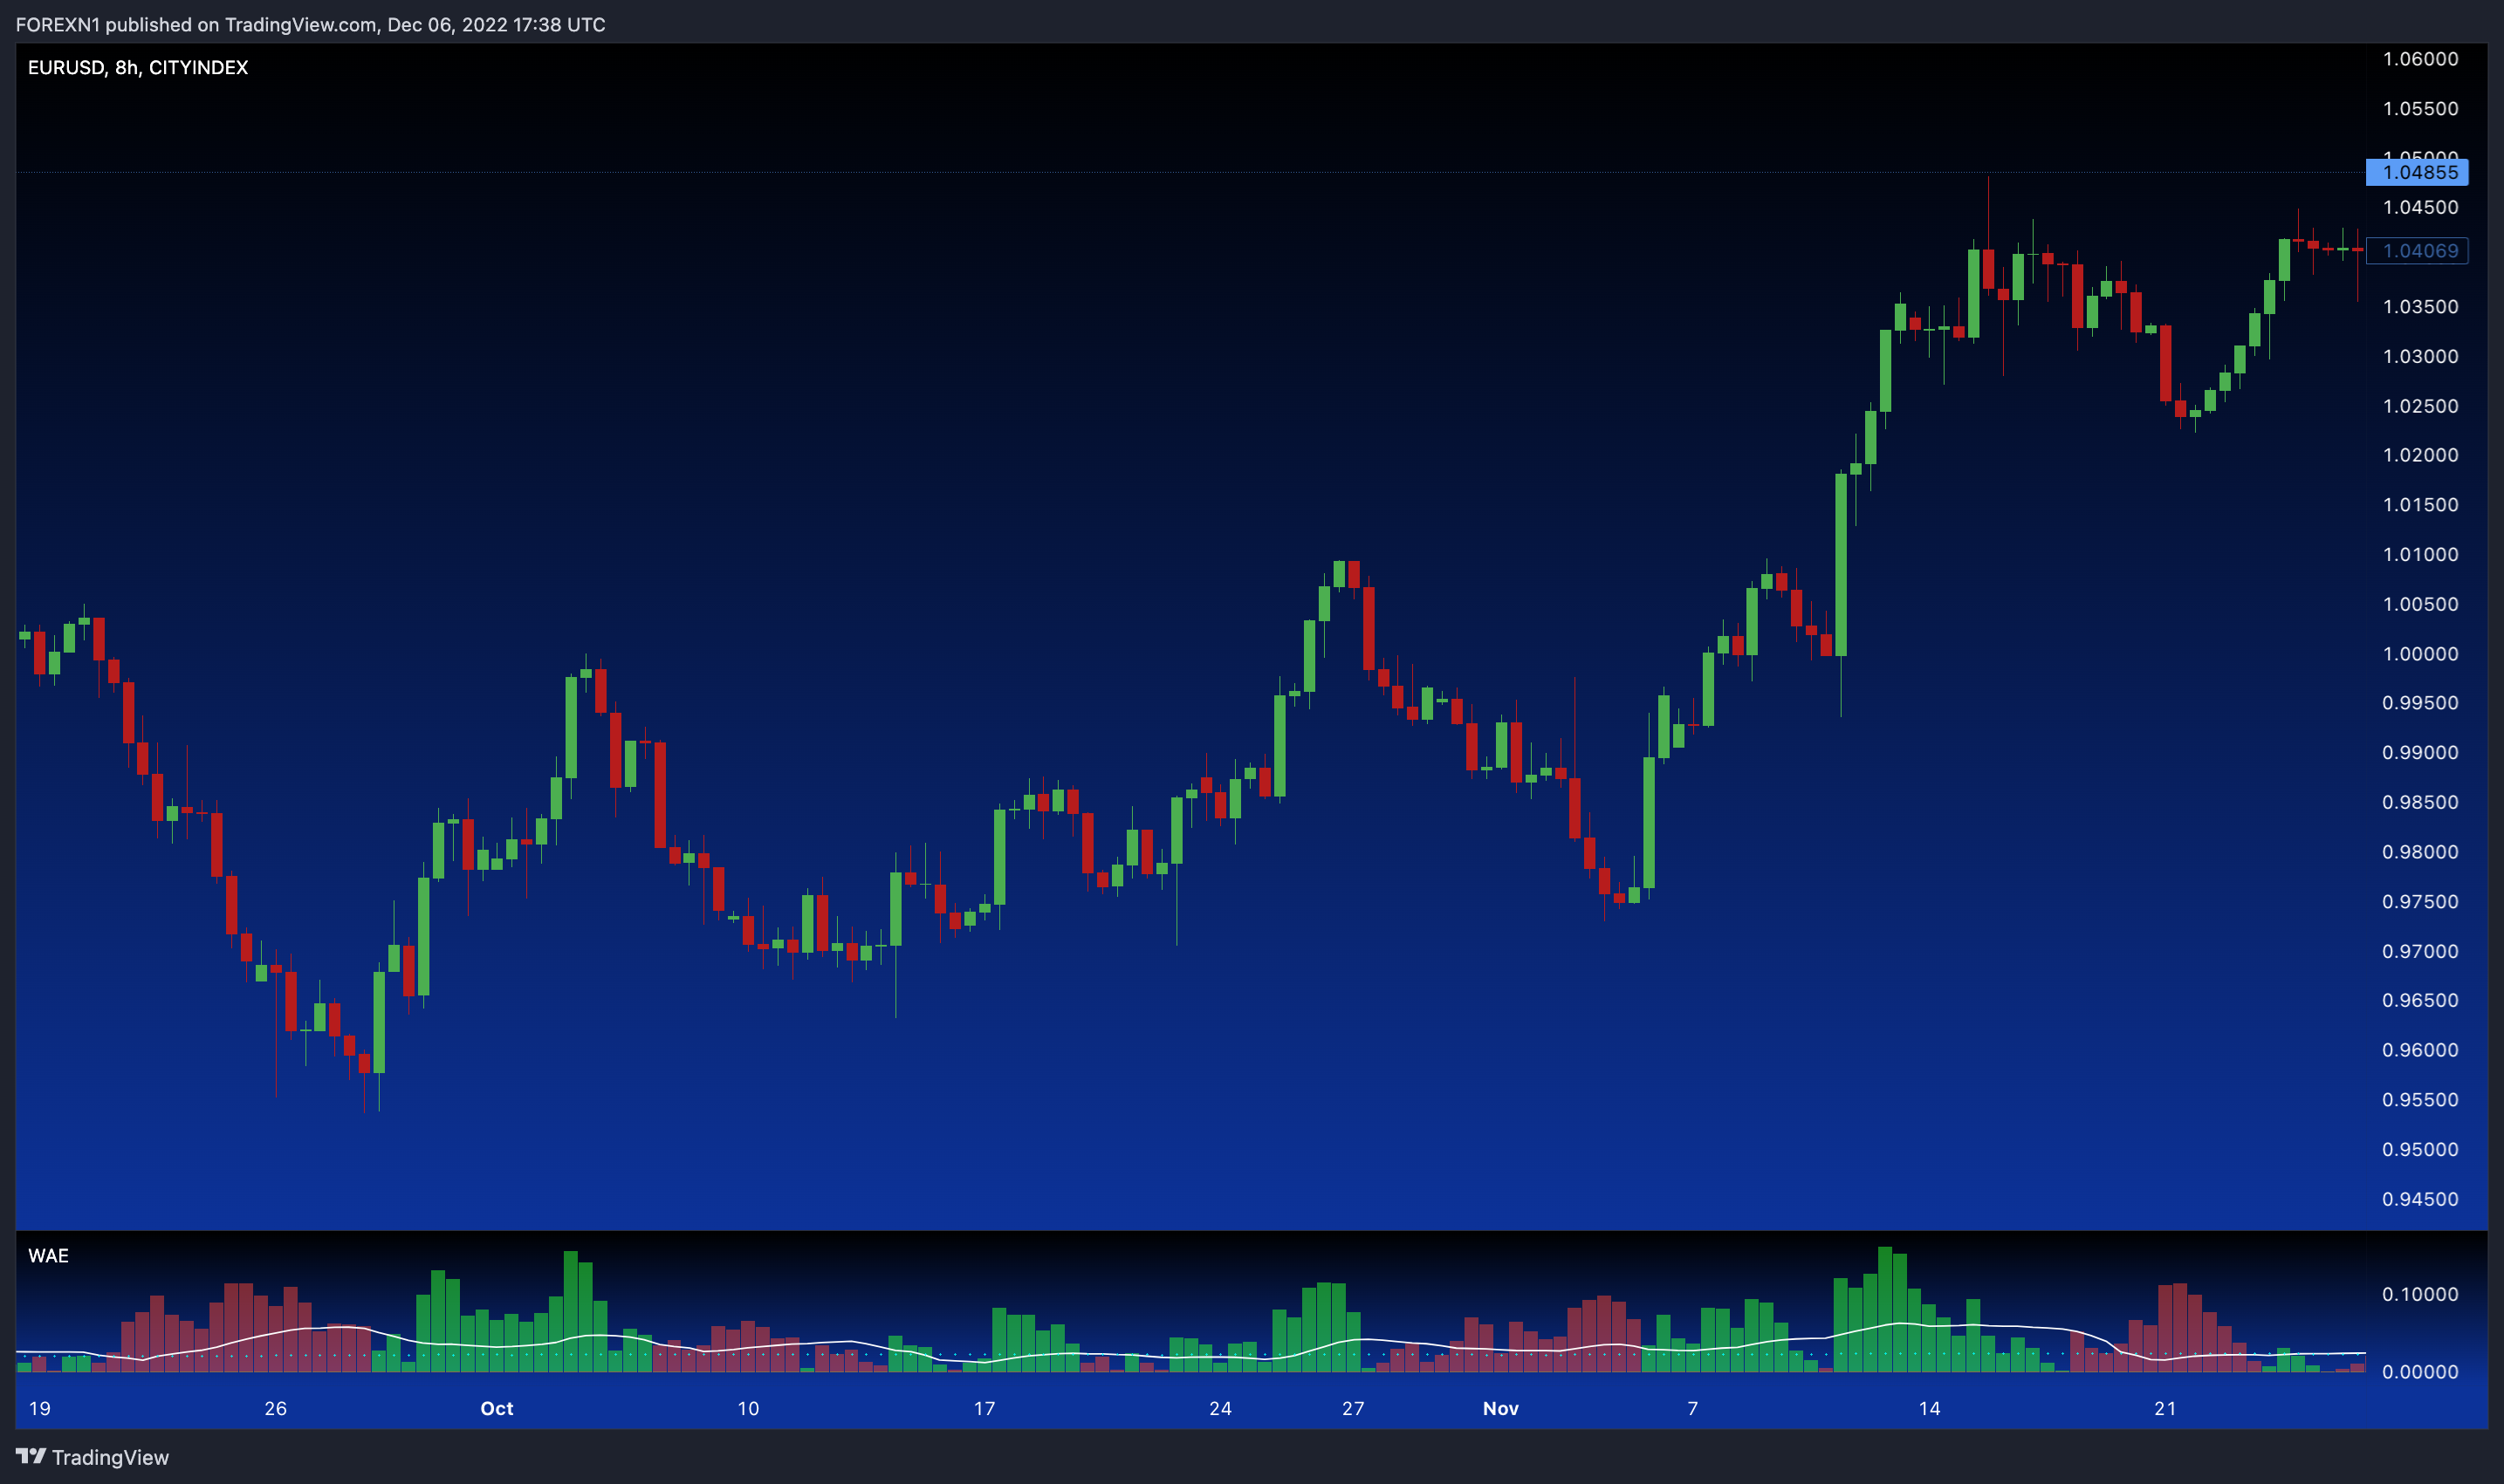The height and width of the screenshot is (1484, 2504).
Task: Click the Oct month label on time axis
Action: click(x=497, y=1409)
